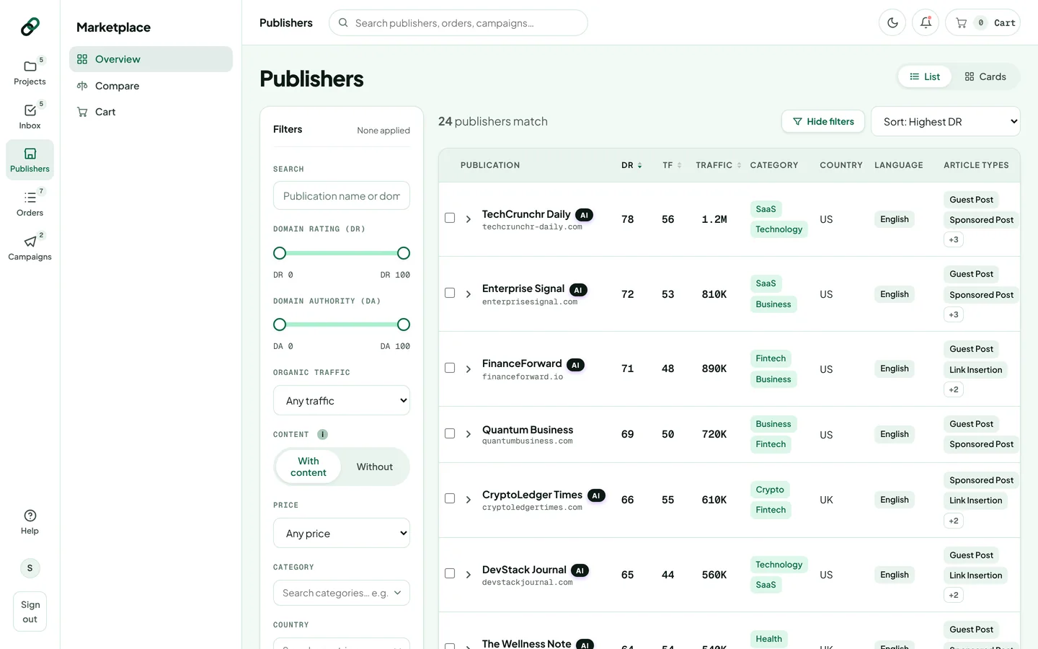The height and width of the screenshot is (649, 1038).
Task: Go to Orders in the sidebar
Action: tap(30, 203)
